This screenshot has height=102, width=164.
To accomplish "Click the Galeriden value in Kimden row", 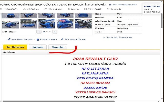I will pos(122,28).
